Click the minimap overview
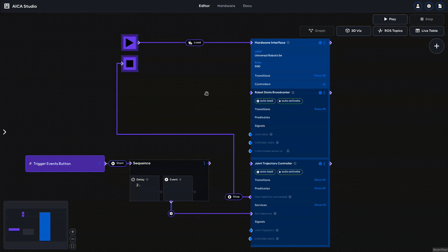The height and width of the screenshot is (252, 448). tap(35, 225)
